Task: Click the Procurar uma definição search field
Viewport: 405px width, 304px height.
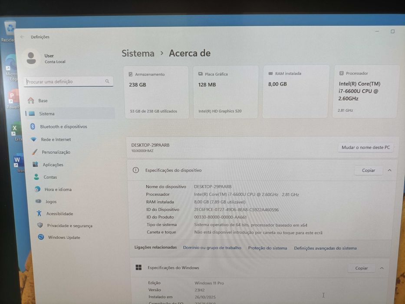Action: coord(69,82)
